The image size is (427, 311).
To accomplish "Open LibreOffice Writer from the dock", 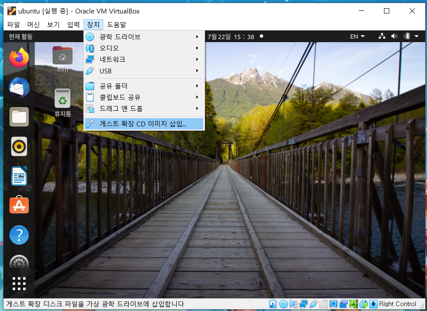I will click(19, 176).
